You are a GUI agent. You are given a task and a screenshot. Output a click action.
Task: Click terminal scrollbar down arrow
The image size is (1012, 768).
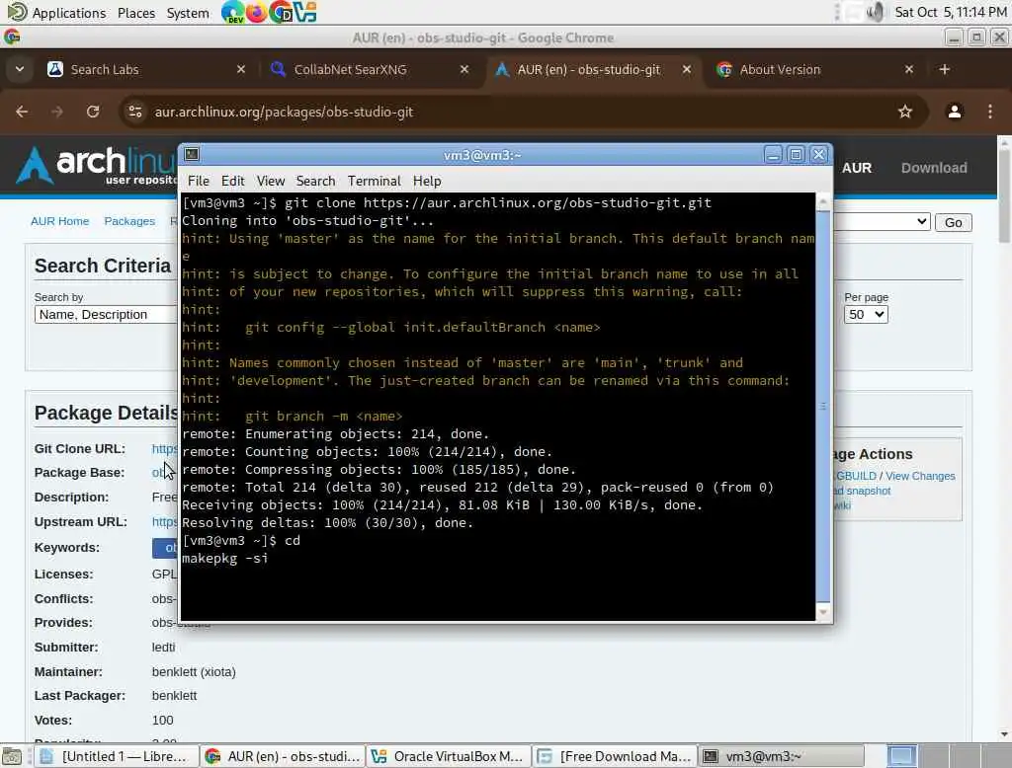click(x=823, y=612)
